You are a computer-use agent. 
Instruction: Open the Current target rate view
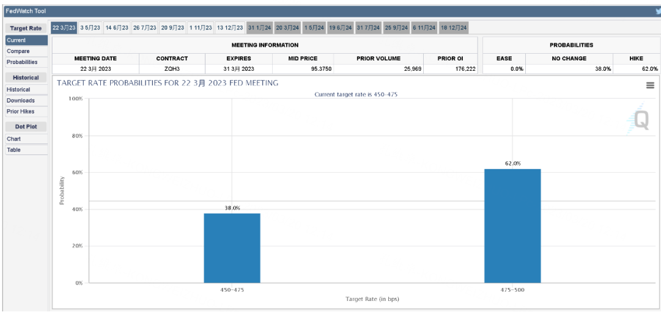click(26, 40)
